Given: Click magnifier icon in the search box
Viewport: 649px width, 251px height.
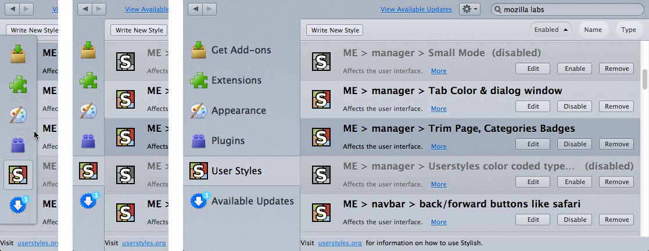Looking at the screenshot, I should click(x=497, y=9).
